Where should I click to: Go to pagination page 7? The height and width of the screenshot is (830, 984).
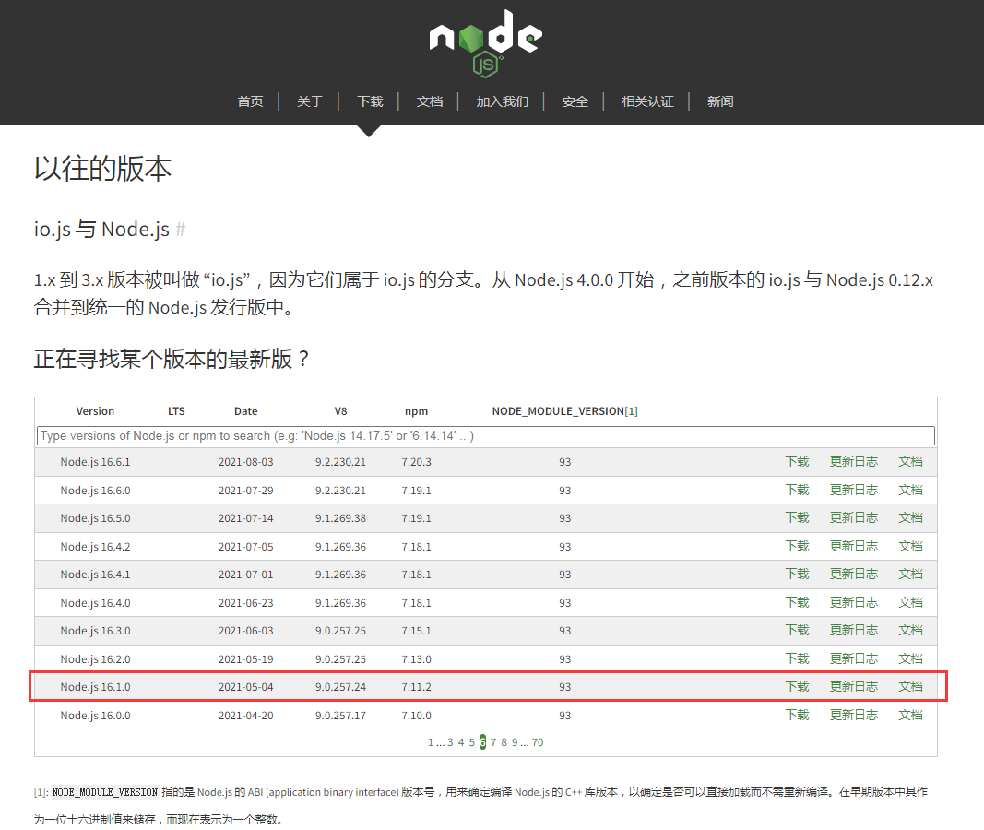[493, 742]
